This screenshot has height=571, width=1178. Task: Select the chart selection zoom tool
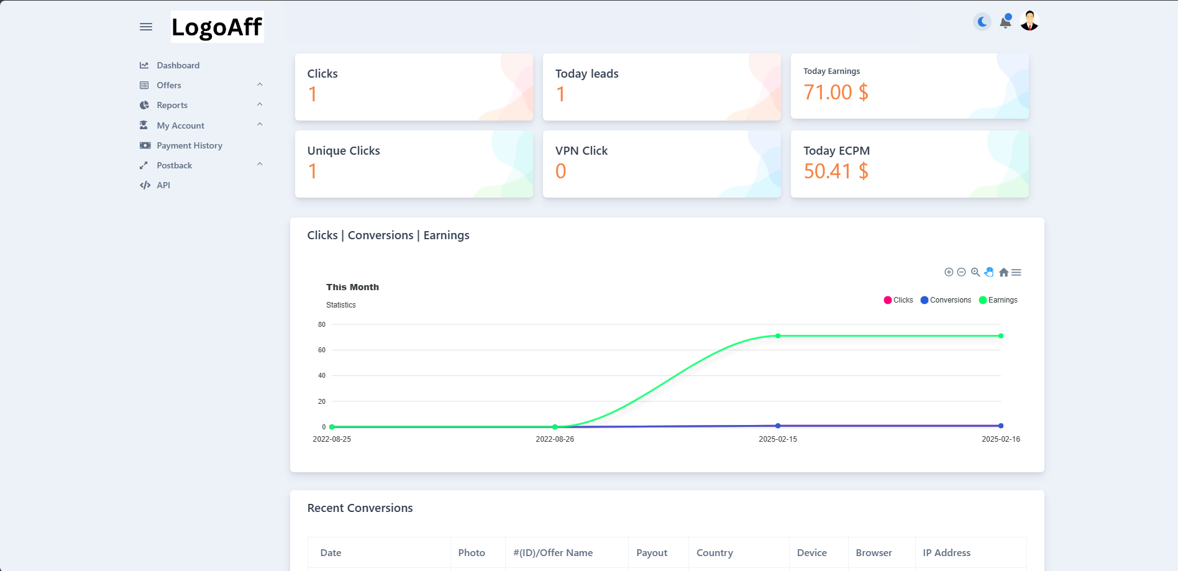pos(975,272)
